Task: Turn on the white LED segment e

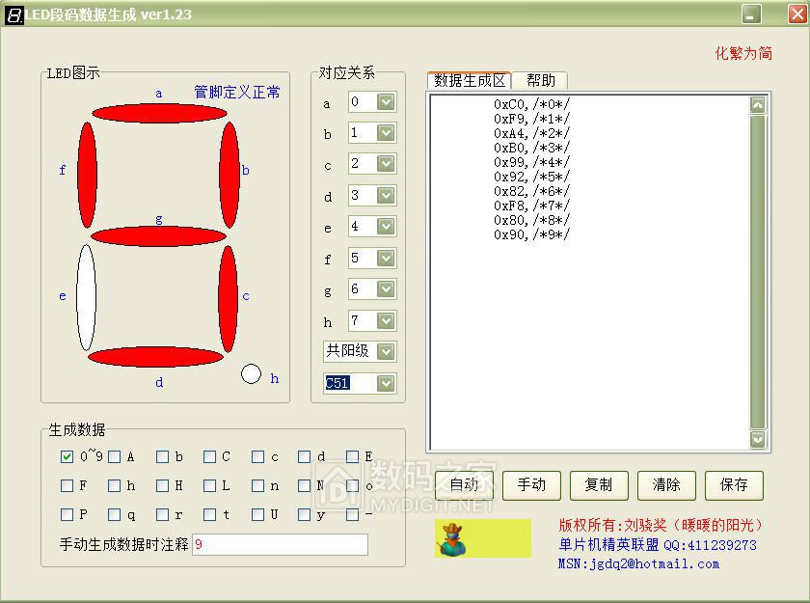Action: [x=86, y=297]
